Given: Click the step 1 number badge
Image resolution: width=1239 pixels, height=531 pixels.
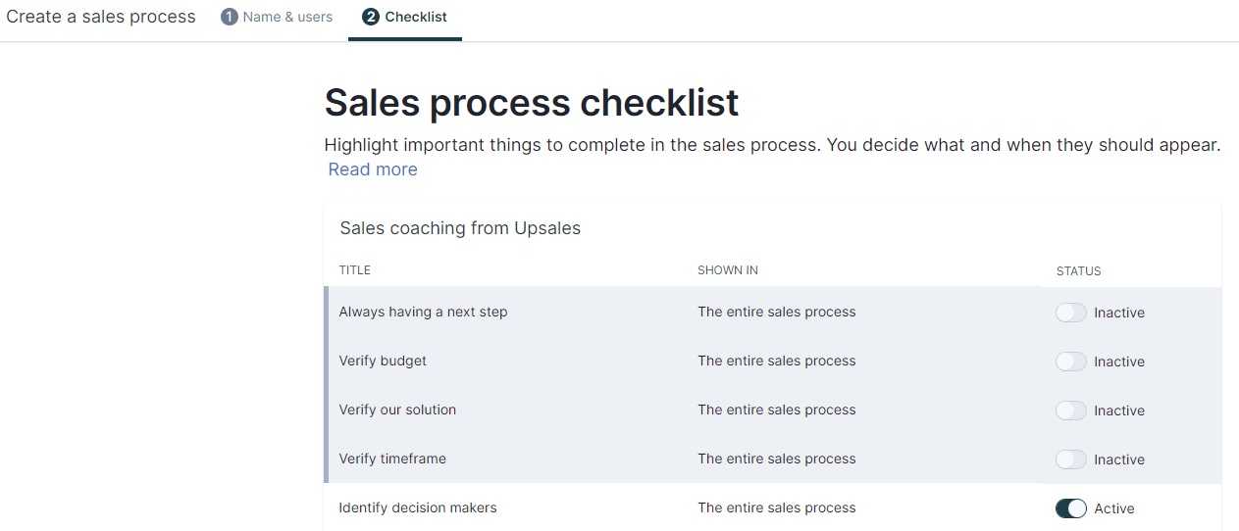Looking at the screenshot, I should [230, 17].
